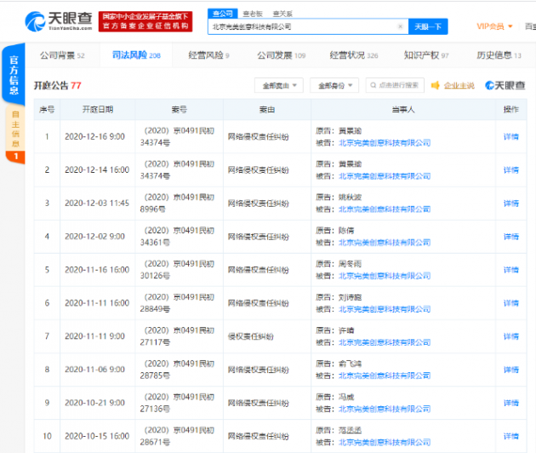Click case number (2020)京0491民初34361号

[x=177, y=237]
